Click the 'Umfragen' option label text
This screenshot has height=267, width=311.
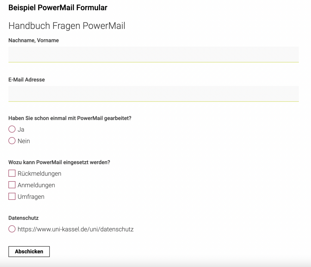point(31,197)
